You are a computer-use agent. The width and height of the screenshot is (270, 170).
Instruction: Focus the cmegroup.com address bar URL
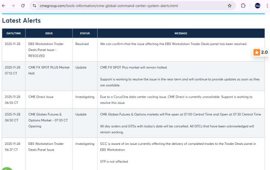[109, 6]
